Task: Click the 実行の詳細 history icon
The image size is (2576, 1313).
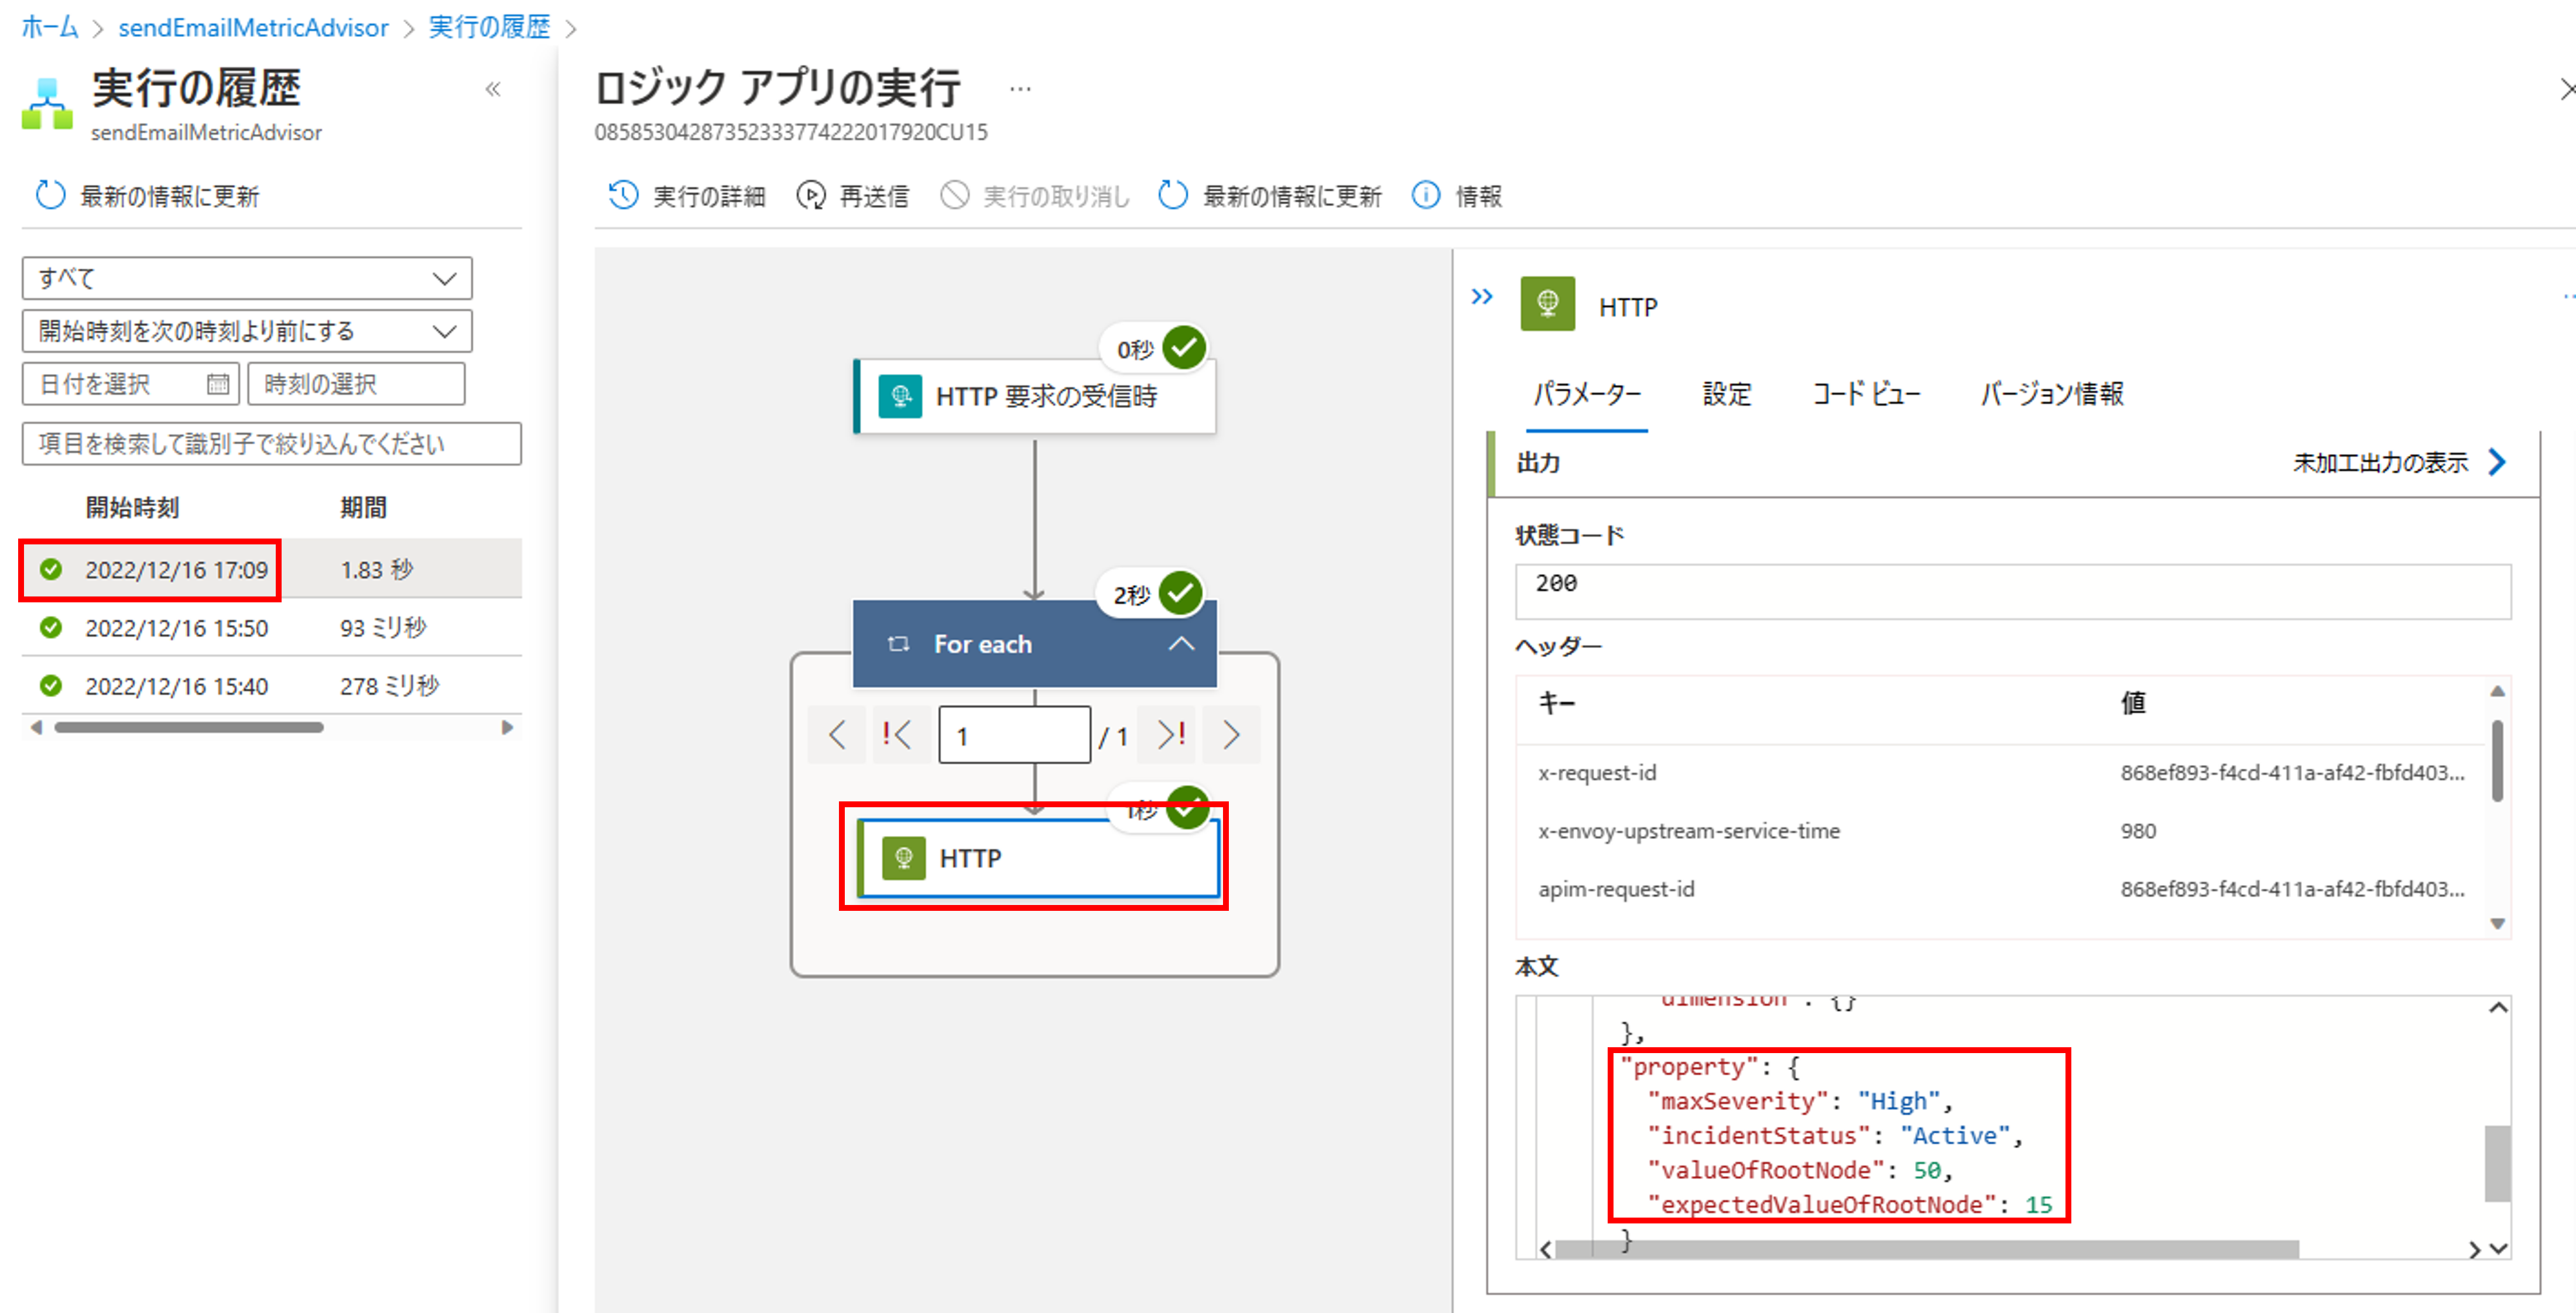Action: pyautogui.click(x=623, y=195)
